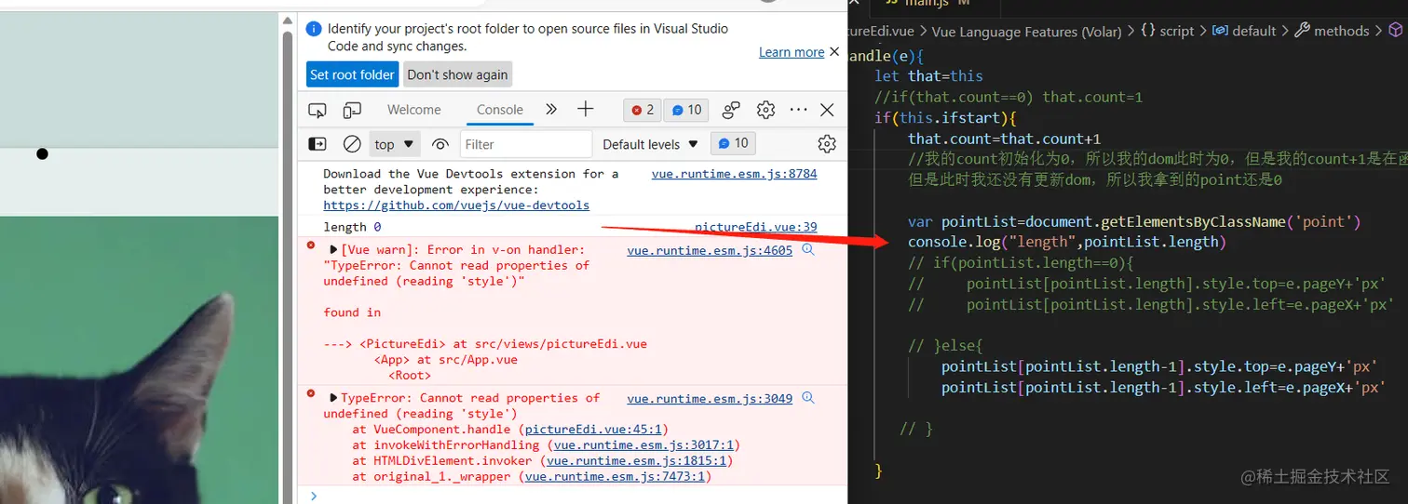The height and width of the screenshot is (504, 1408).
Task: Click search icon beside vue.runtime.esm.js:4605
Action: click(808, 250)
